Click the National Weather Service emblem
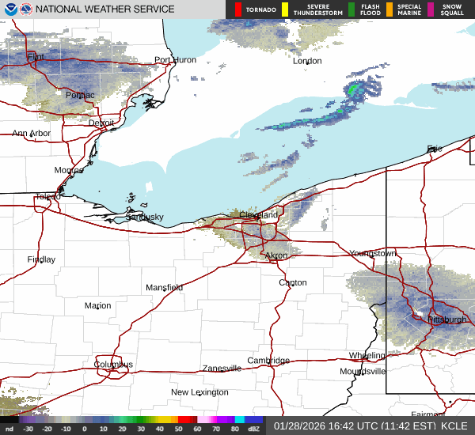The image size is (475, 435). (x=26, y=9)
